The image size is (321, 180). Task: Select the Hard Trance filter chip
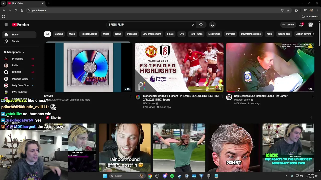(x=196, y=34)
